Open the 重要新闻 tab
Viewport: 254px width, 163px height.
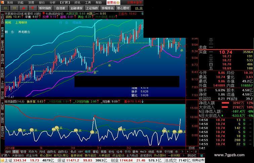77,156
